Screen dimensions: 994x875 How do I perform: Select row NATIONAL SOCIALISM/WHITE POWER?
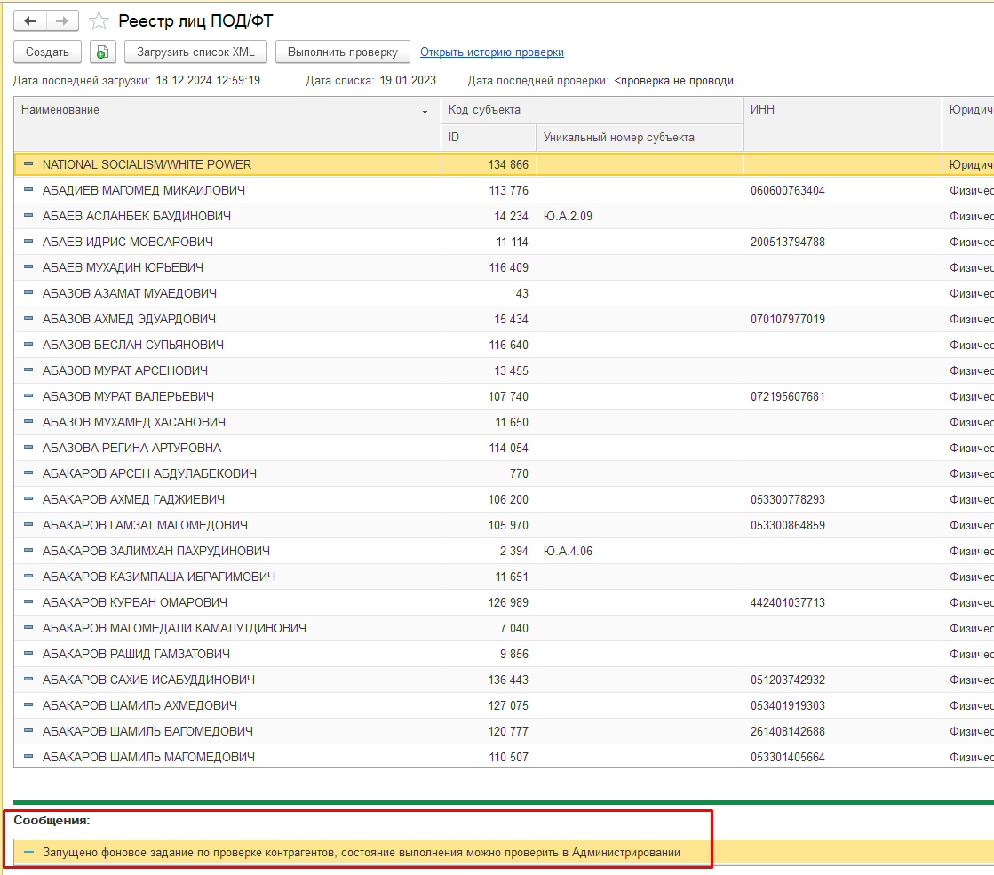pos(504,164)
